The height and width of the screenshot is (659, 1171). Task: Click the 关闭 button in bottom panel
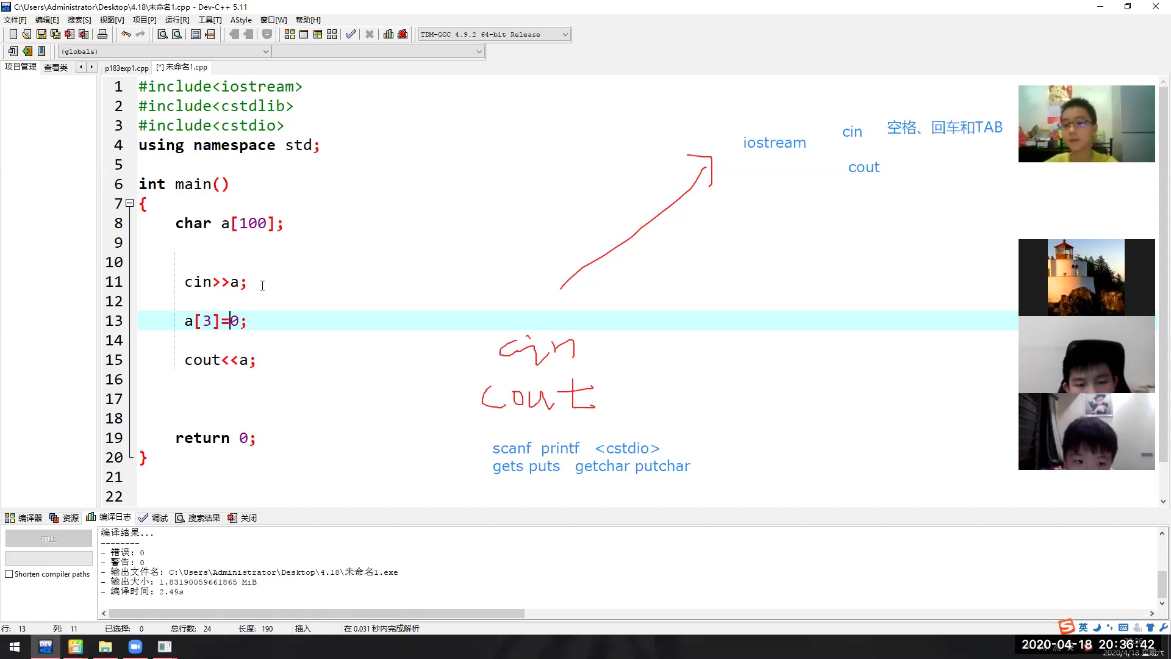tap(242, 517)
